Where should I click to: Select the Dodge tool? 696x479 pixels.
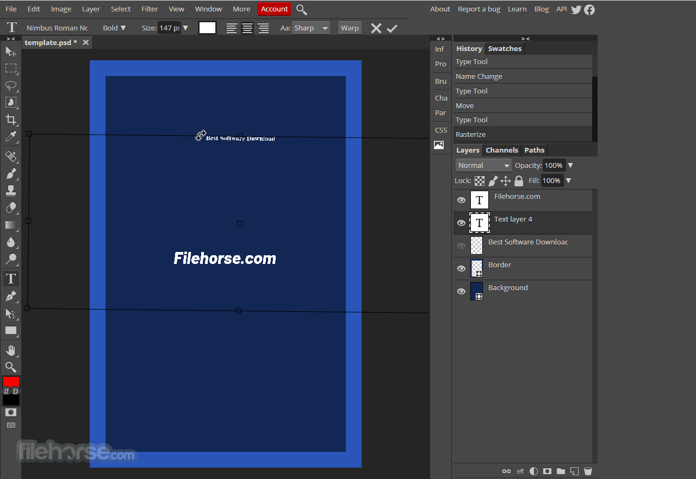coord(11,259)
